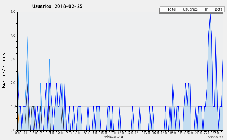227x140 pixels.
Task: Click the '3.0' y-axis value
Action: pyautogui.click(x=13, y=59)
